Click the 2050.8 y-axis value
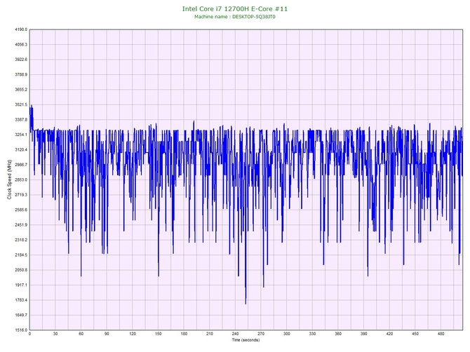The width and height of the screenshot is (470, 352). coord(21,270)
